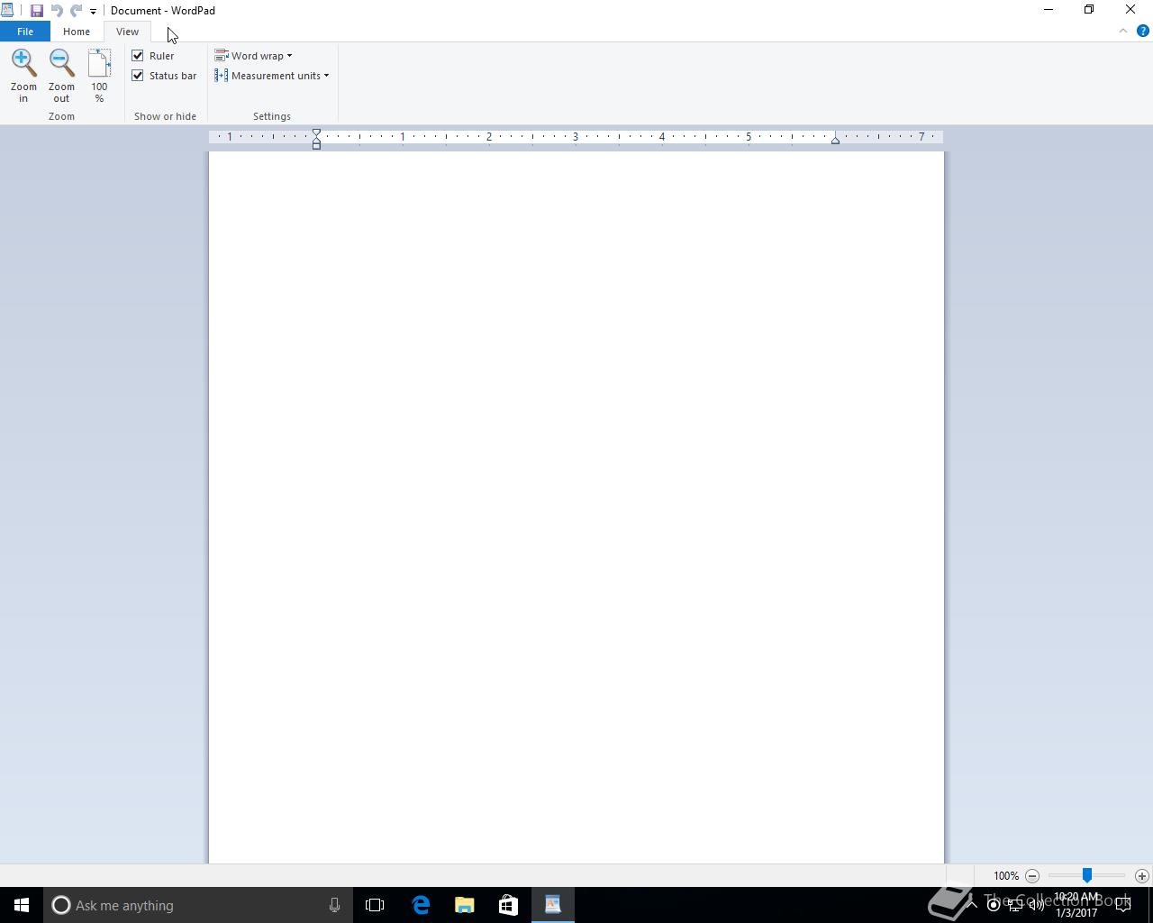Image resolution: width=1153 pixels, height=923 pixels.
Task: Open the Customize Quick Access Toolbar arrow
Action: pos(93,12)
